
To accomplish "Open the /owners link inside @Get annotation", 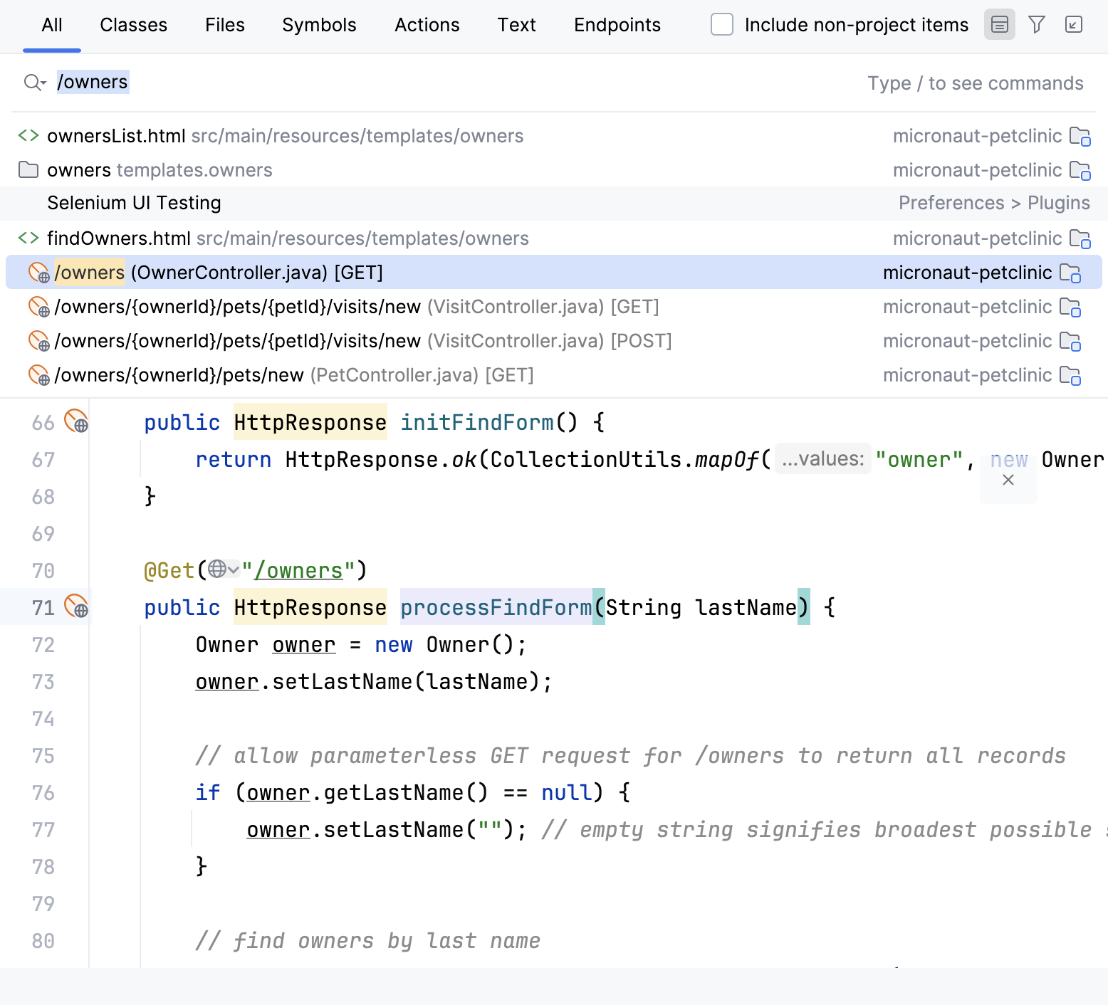I will [300, 569].
